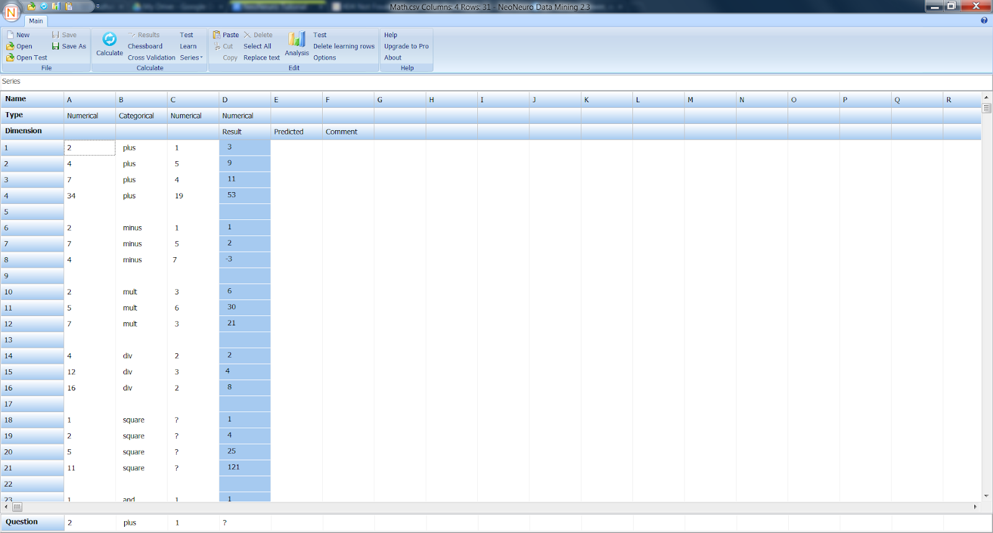Image resolution: width=993 pixels, height=533 pixels.
Task: Click Chessboard in the Calculate group
Action: tap(145, 46)
